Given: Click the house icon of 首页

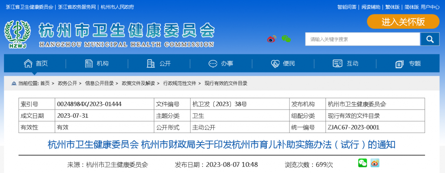Looking at the screenshot, I should [28, 63].
